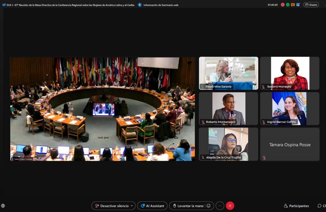The image size is (326, 212).
Task: Open the Diseño view menu
Action: click(x=312, y=5)
